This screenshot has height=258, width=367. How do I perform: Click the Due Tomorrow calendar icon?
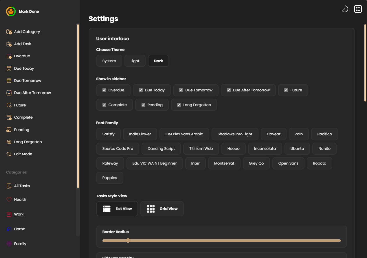9,81
